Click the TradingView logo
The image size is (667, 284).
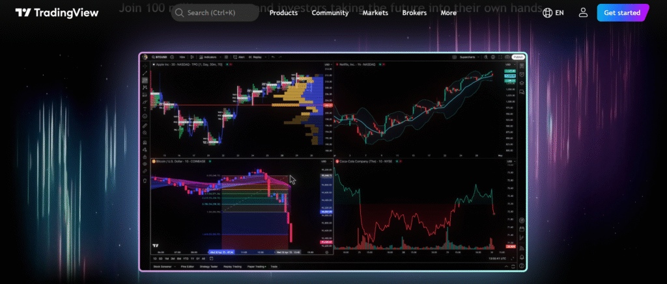[57, 13]
